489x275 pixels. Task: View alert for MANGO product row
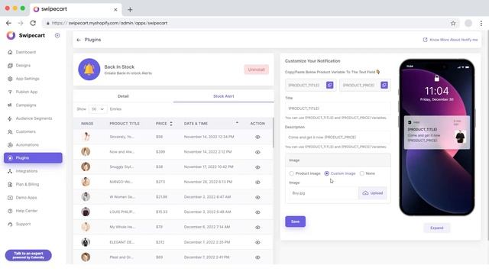pos(257,182)
